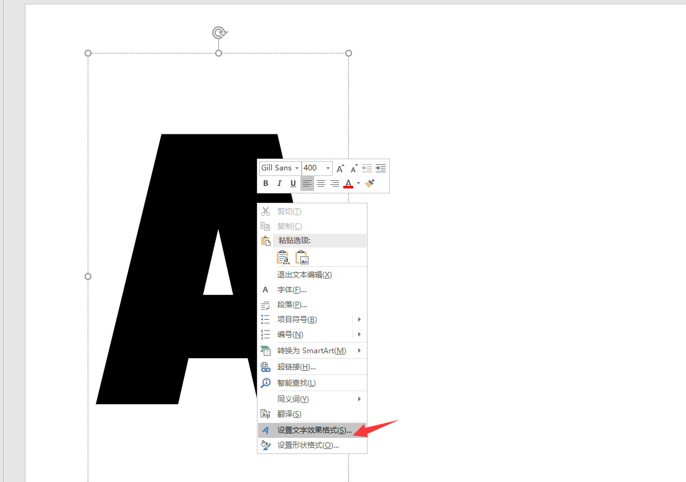Click the rotation handle above text box
The width and height of the screenshot is (686, 482).
219,32
